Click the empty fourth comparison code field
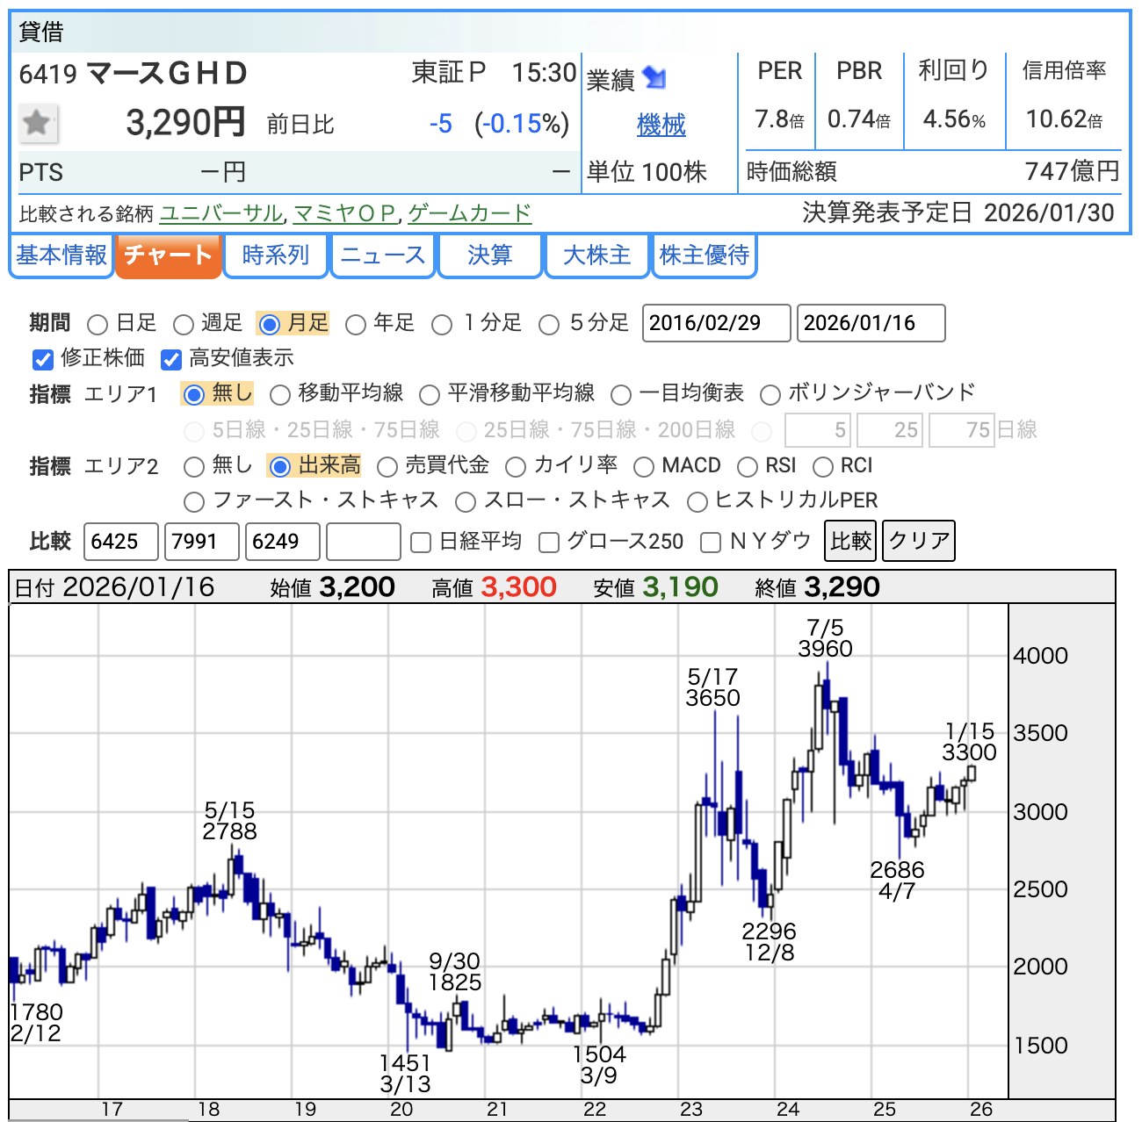Image resolution: width=1142 pixels, height=1122 pixels. 363,542
